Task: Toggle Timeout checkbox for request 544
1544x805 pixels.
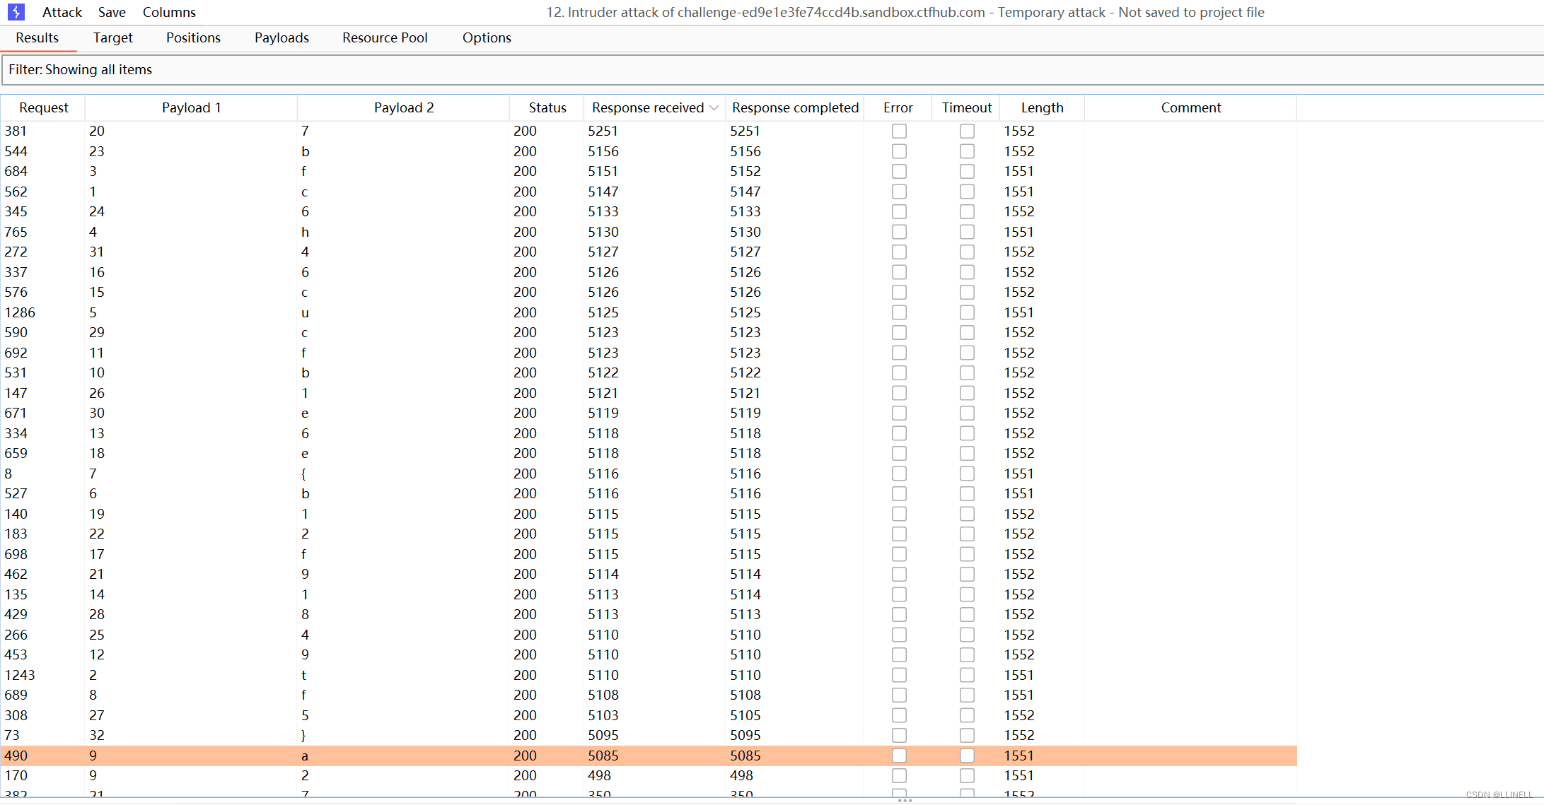Action: (x=967, y=151)
